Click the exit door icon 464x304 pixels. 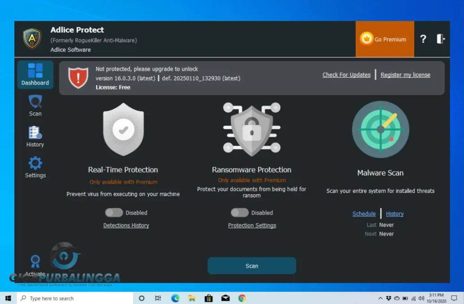(441, 39)
